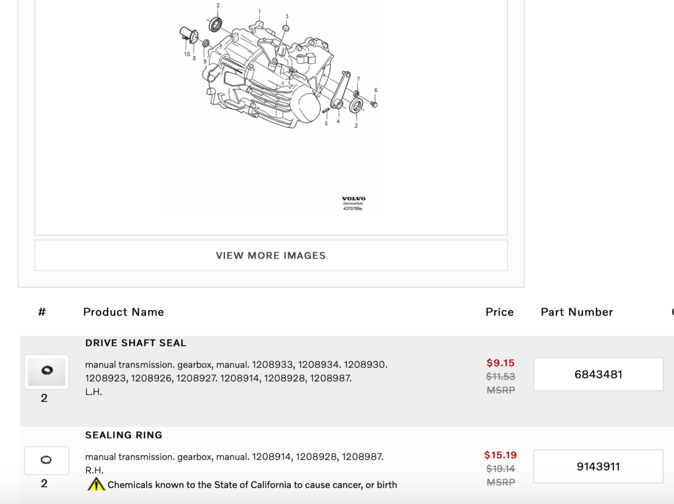
Task: Click the Product Name column header
Action: click(x=123, y=312)
